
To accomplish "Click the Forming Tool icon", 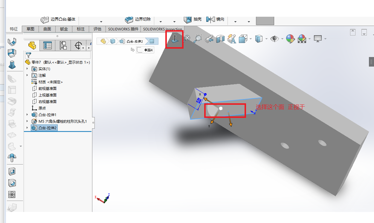I will tap(12, 157).
